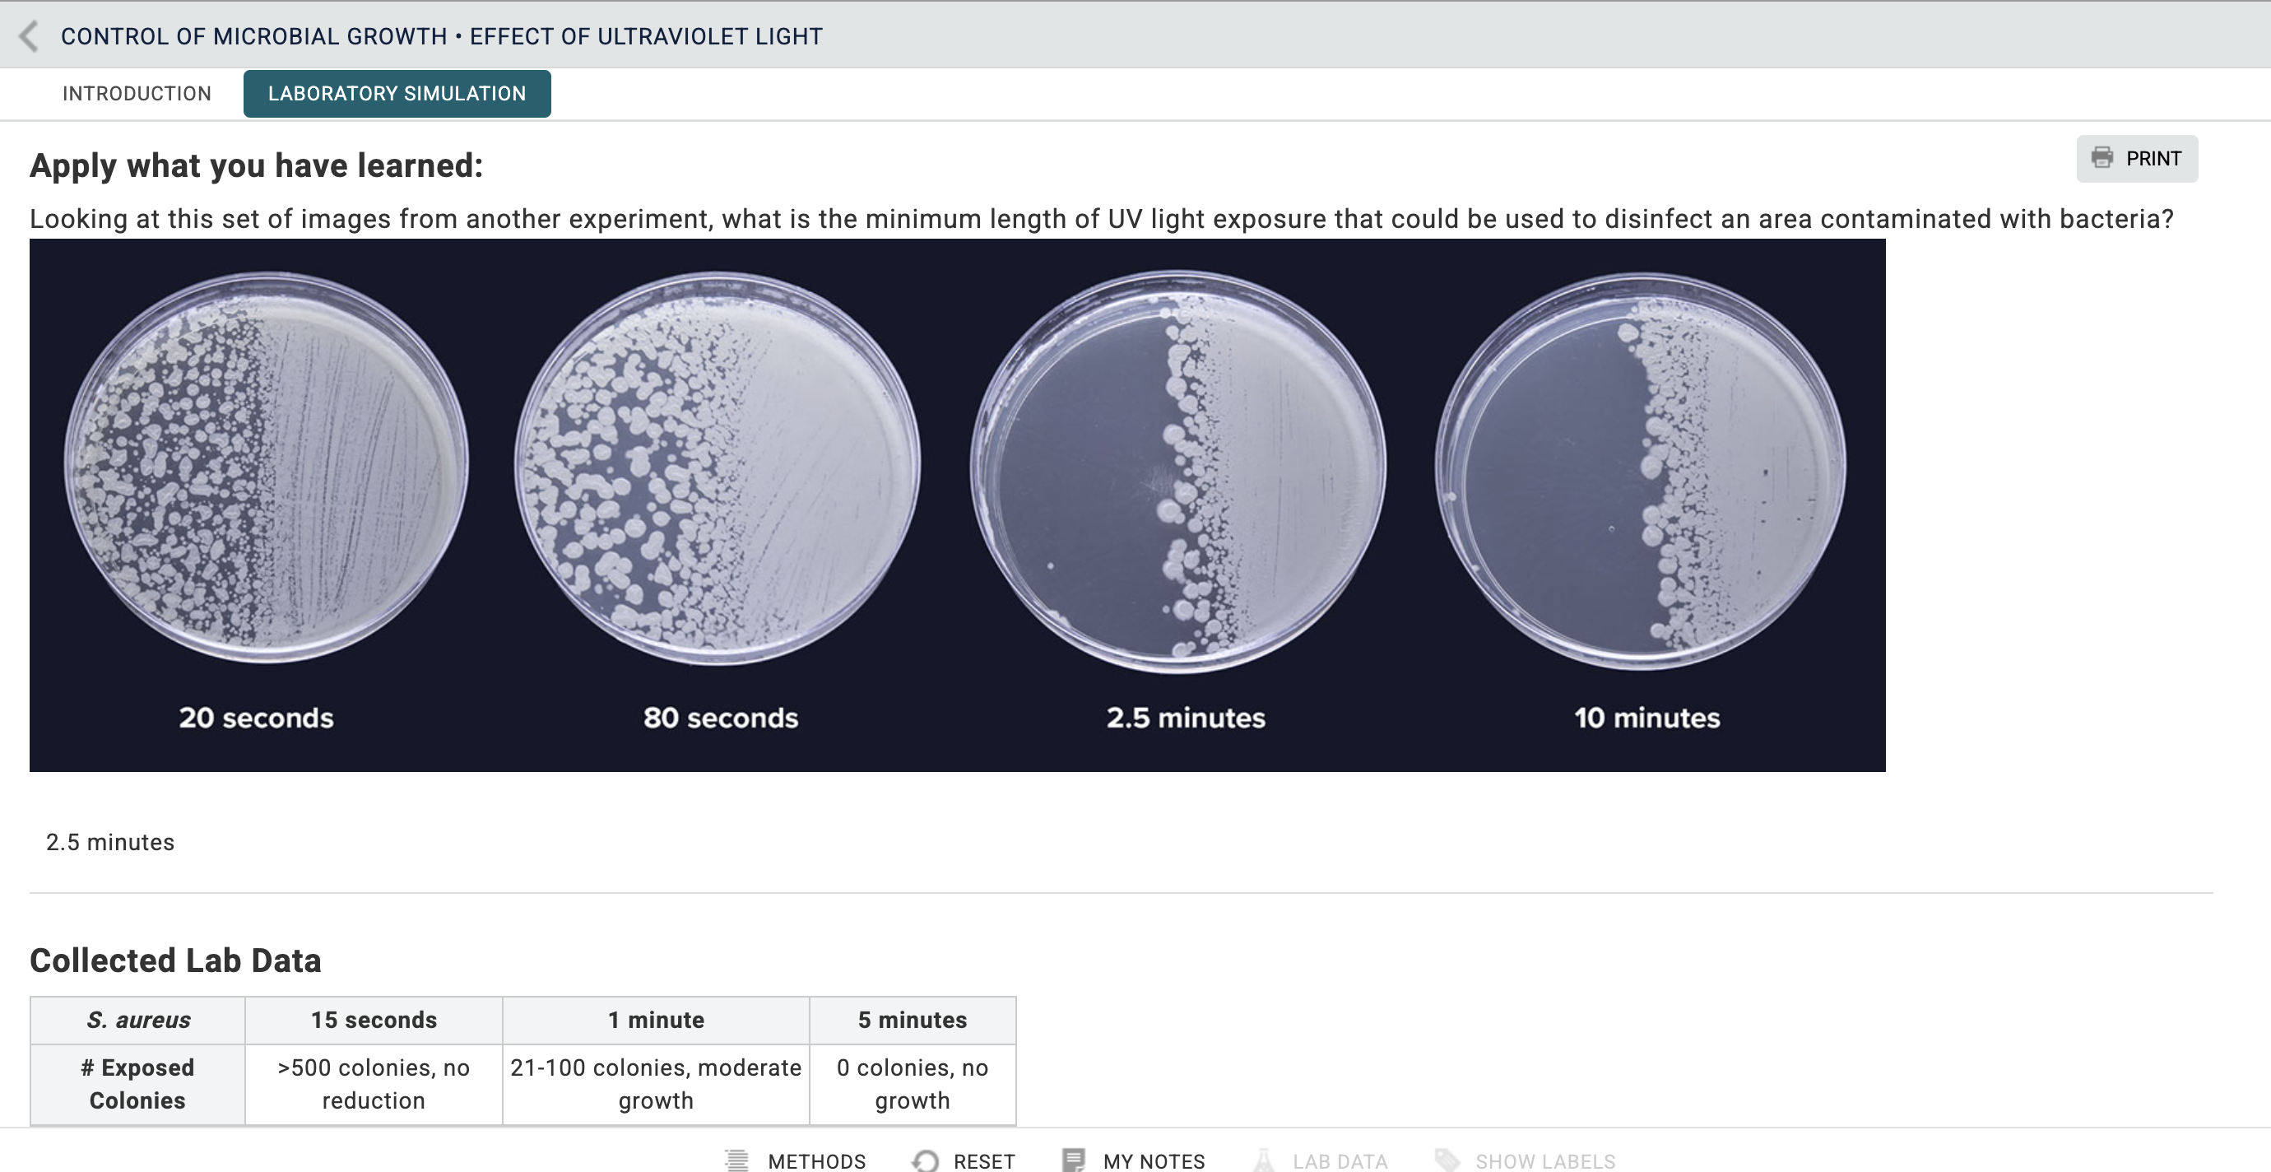This screenshot has height=1172, width=2271.
Task: Click the '5 minutes' column header
Action: pyautogui.click(x=913, y=1020)
